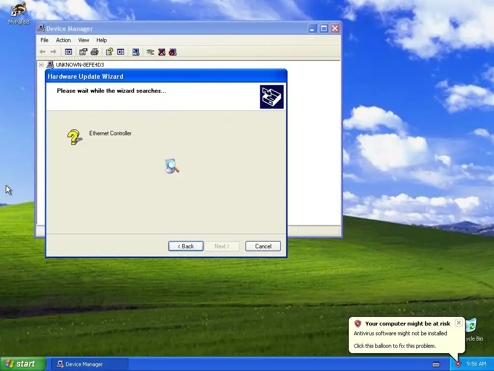Click the 'Ethernet Controller' label
Screen dimensions: 494x371
point(110,133)
